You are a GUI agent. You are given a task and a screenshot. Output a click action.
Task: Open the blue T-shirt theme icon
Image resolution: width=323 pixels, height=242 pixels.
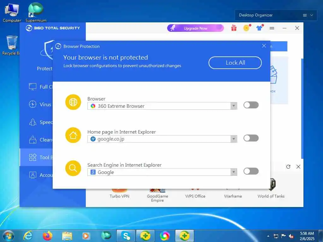[x=260, y=28]
